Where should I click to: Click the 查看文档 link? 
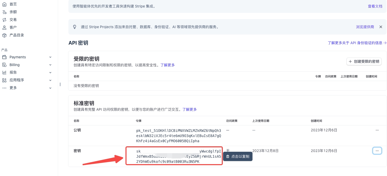[x=375, y=6]
